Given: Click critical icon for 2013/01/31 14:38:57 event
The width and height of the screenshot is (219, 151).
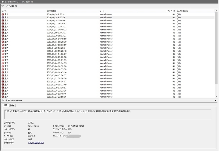Looking at the screenshot, I should pos(3,81).
